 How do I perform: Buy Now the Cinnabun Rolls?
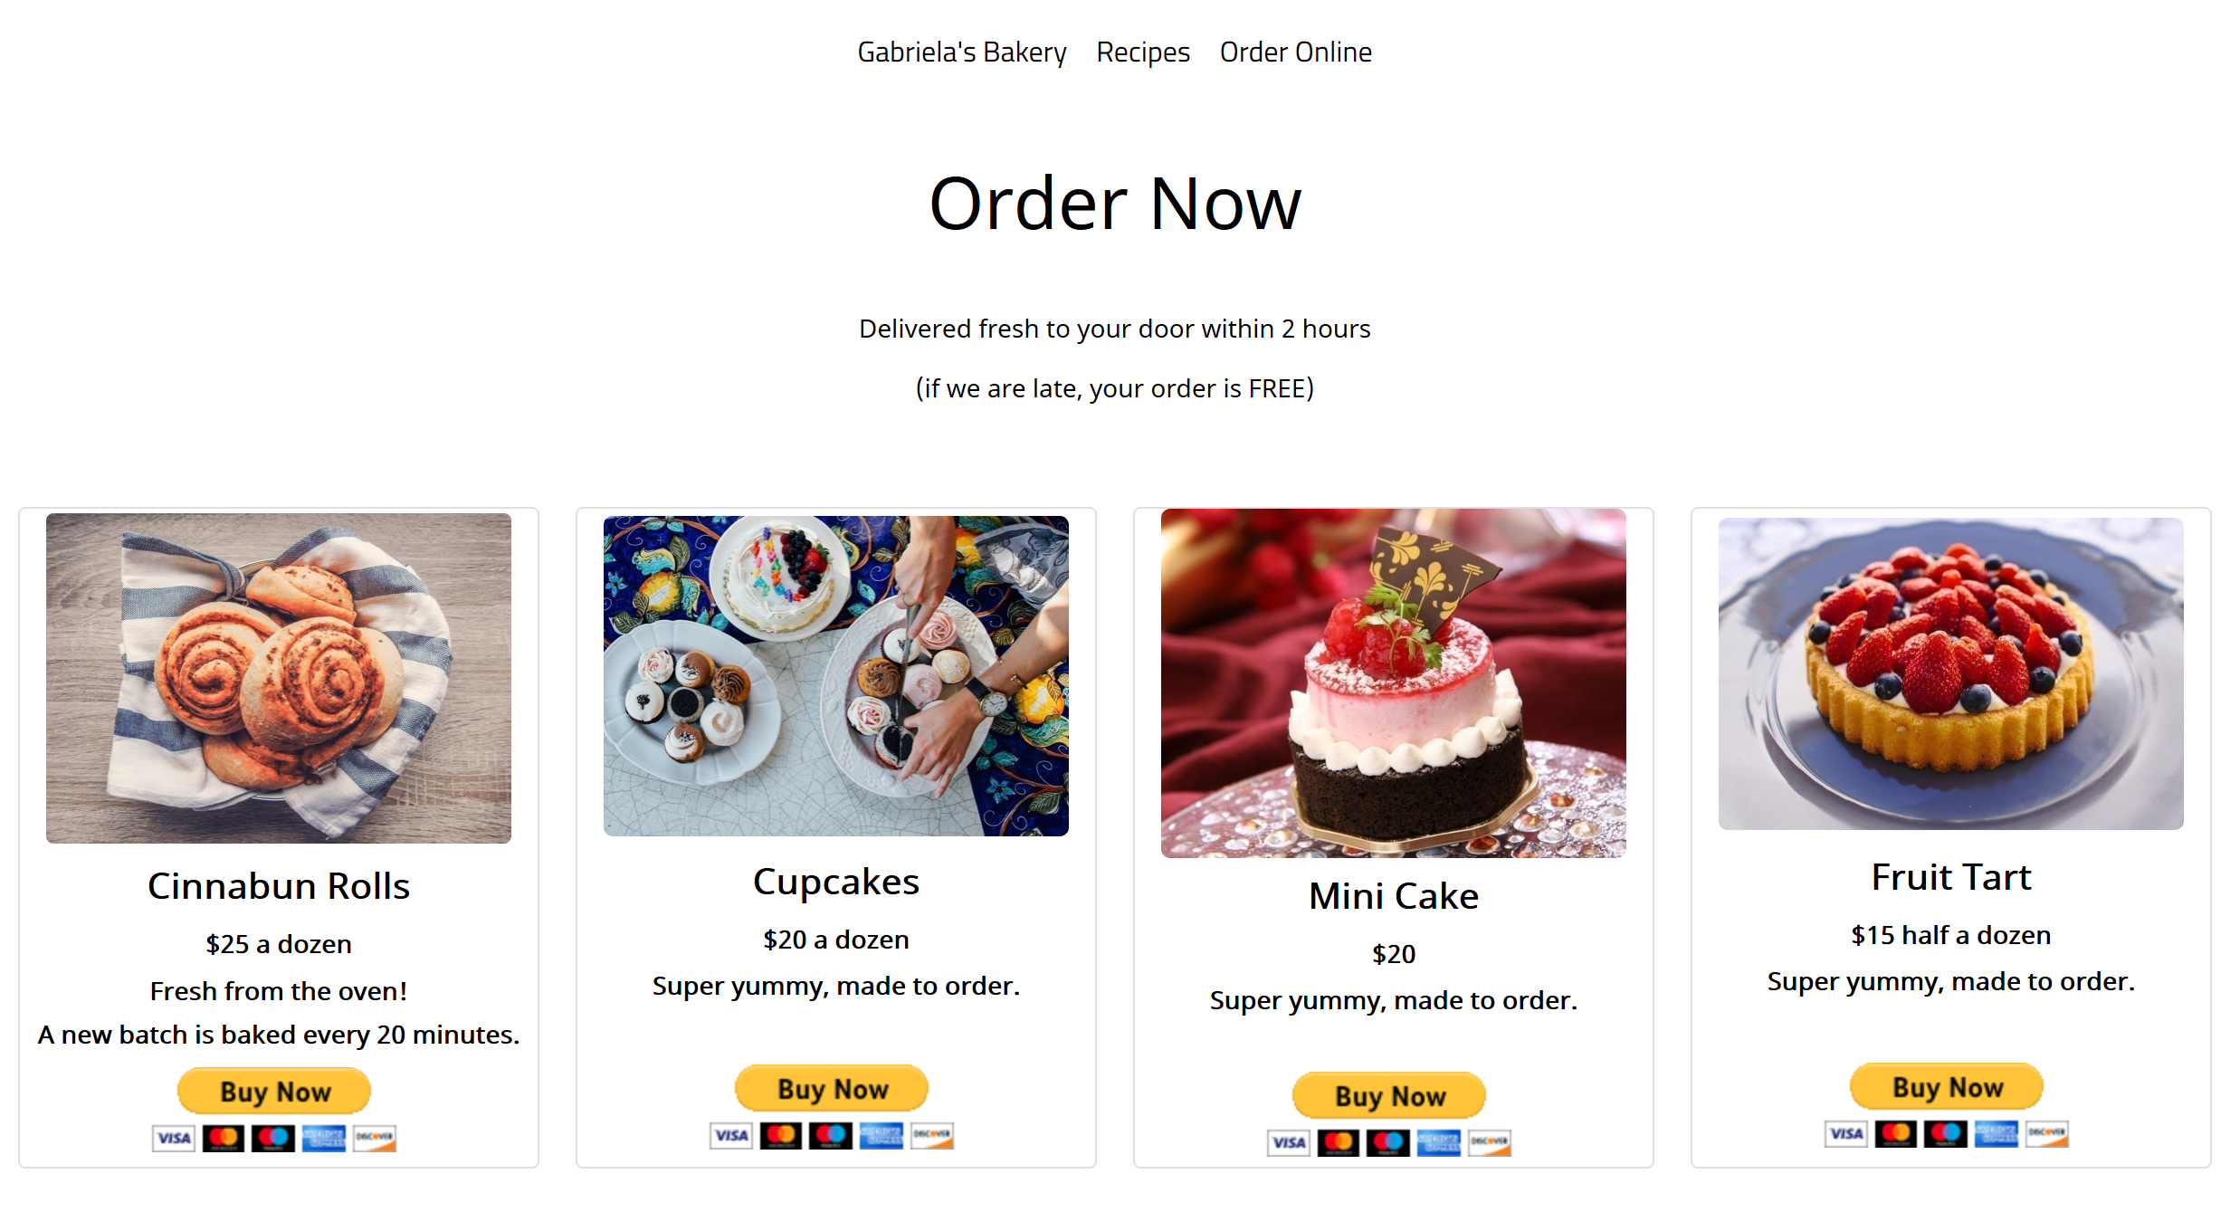coord(274,1091)
